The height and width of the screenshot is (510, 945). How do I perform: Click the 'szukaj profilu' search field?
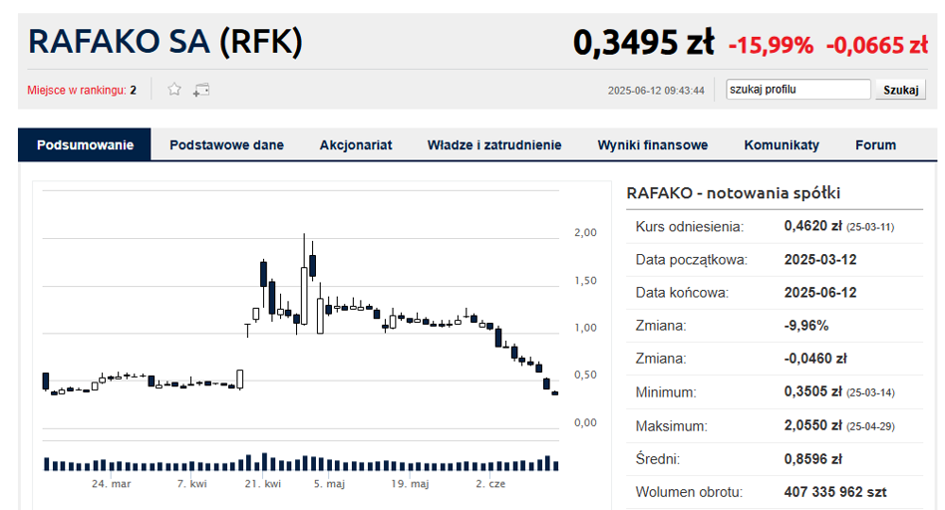coord(798,90)
